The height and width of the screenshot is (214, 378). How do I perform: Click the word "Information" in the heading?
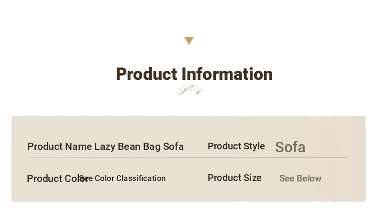point(227,74)
